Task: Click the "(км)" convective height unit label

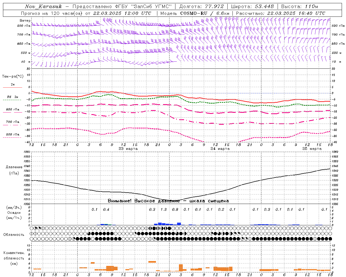Action: pos(14,263)
